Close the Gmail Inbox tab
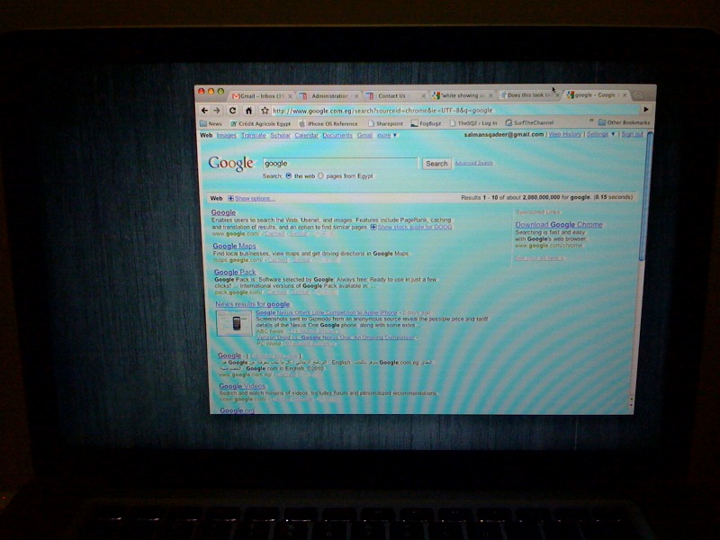Screen dimensions: 720x540 290,96
